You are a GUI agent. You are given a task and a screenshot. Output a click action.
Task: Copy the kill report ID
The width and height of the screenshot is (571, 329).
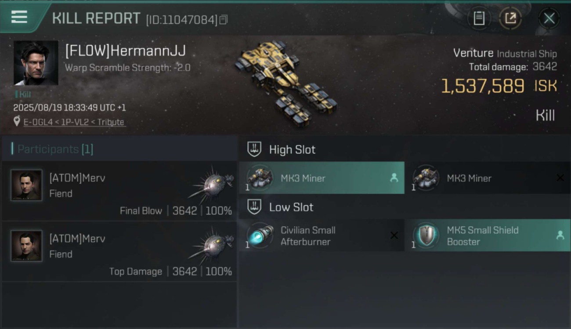(224, 20)
